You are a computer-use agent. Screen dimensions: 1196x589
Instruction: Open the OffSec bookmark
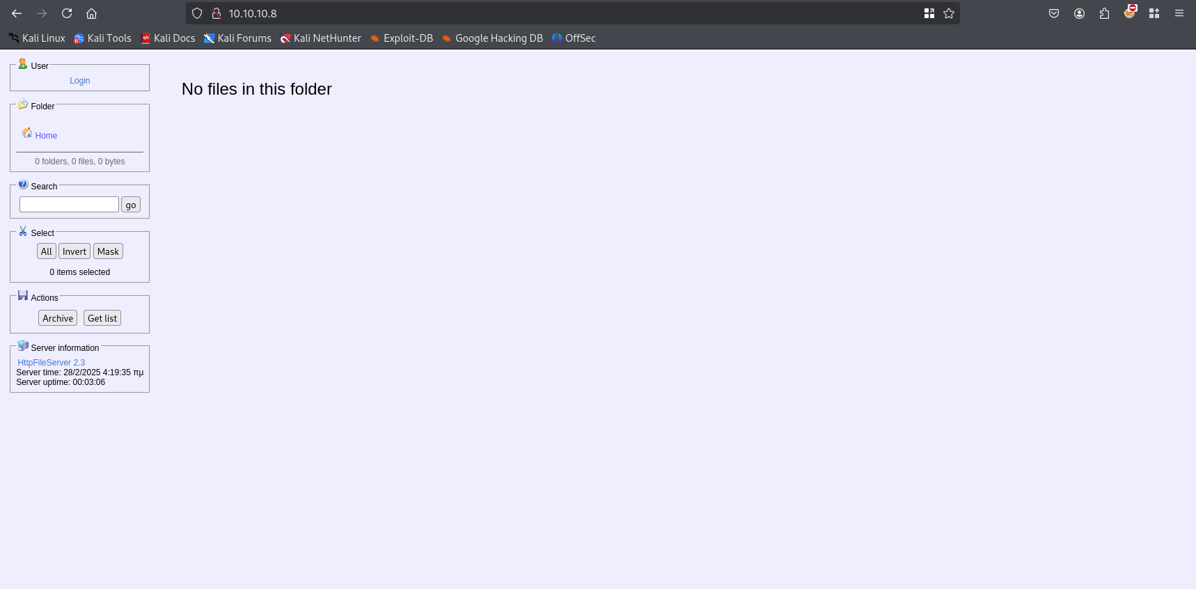coord(574,38)
